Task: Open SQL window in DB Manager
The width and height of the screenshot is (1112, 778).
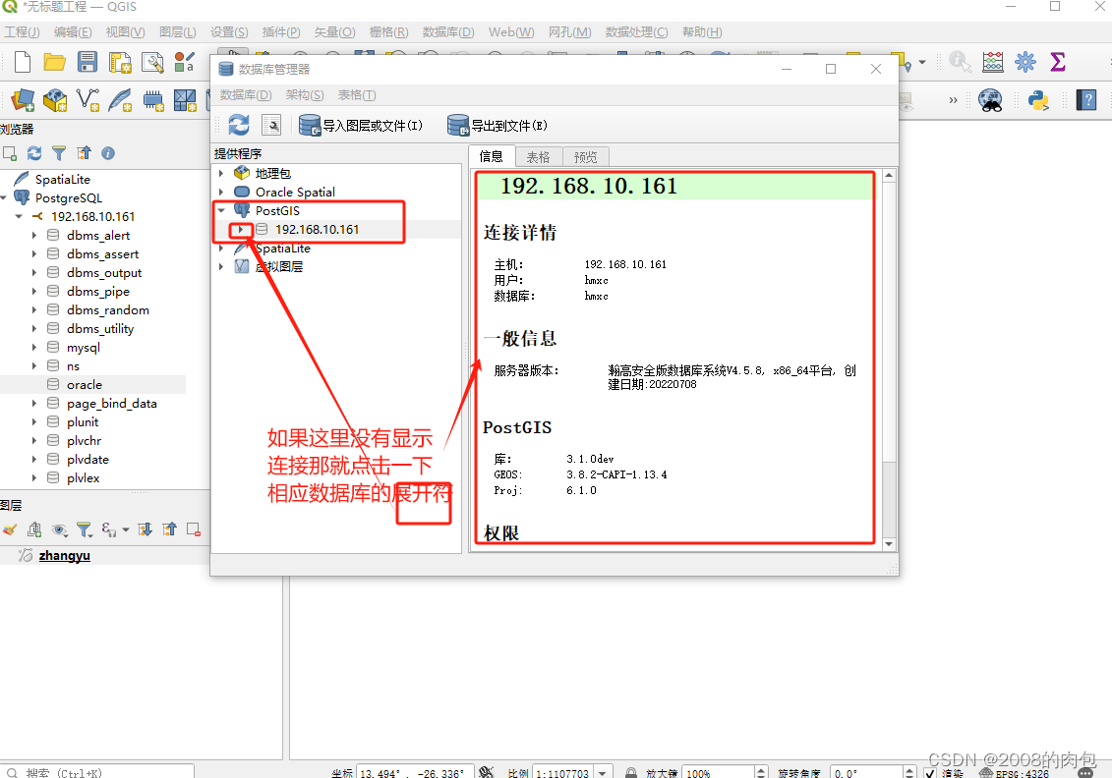Action: [x=271, y=126]
